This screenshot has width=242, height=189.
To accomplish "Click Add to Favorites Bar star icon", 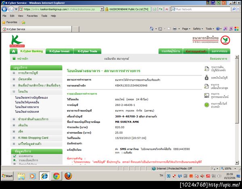I will (23, 22).
